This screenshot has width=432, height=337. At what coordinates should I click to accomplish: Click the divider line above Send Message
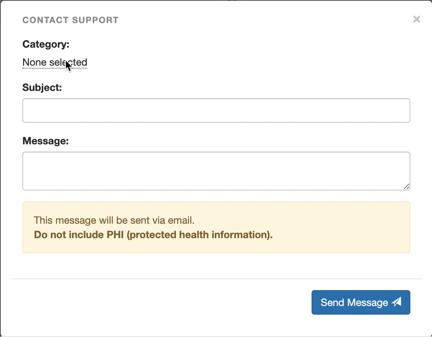(x=216, y=279)
